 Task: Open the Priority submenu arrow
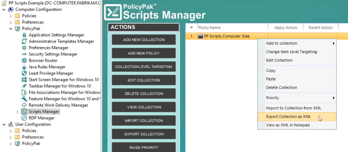point(334,98)
